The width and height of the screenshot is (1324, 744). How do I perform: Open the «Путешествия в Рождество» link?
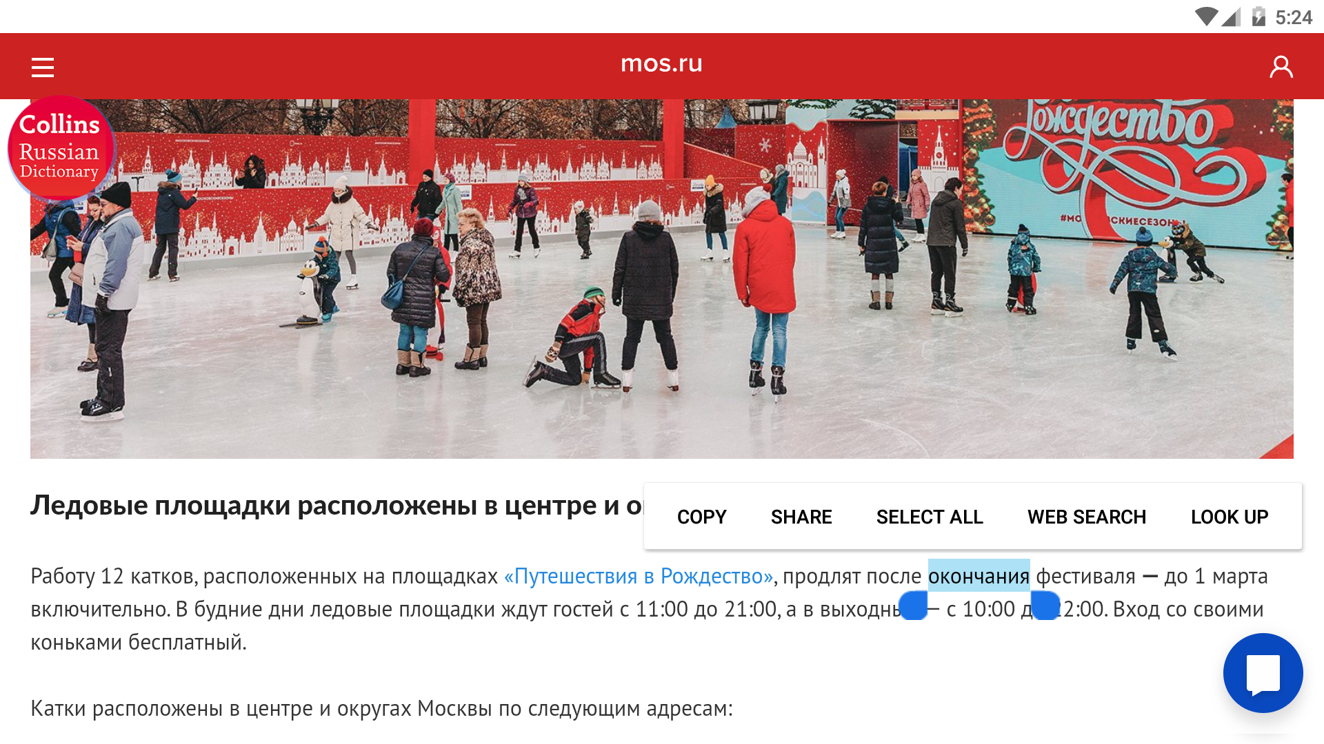click(x=639, y=576)
